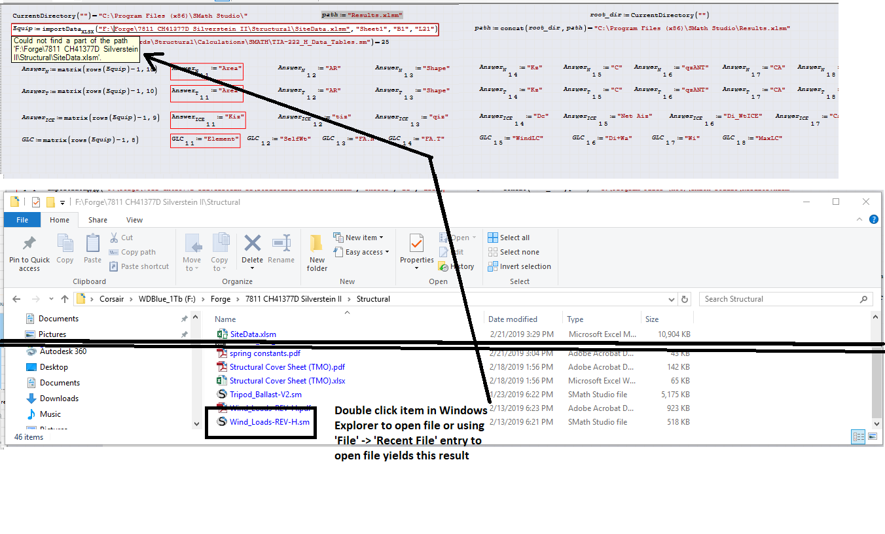The width and height of the screenshot is (885, 534).
Task: Click Pin to Quick access icon
Action: point(29,244)
